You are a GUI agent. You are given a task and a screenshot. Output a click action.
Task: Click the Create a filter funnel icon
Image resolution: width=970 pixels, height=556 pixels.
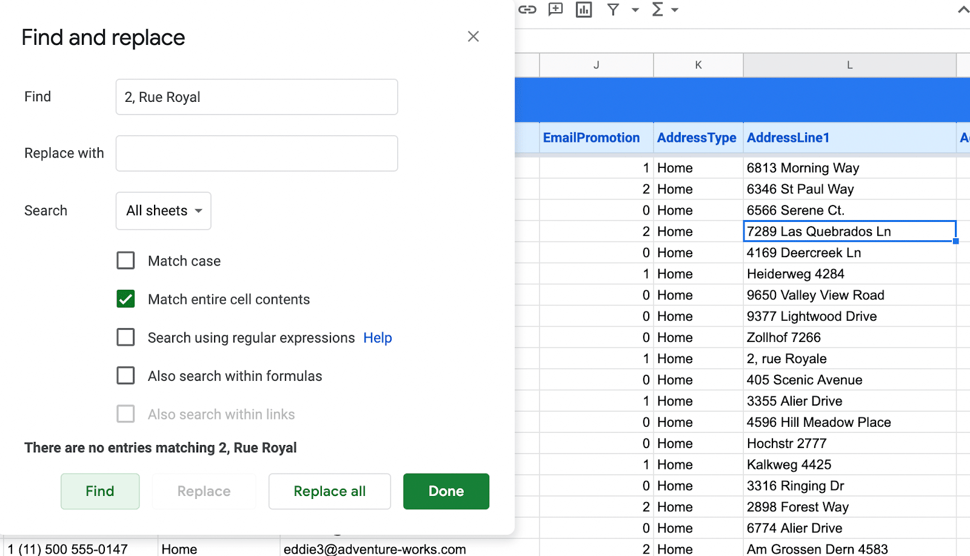614,9
